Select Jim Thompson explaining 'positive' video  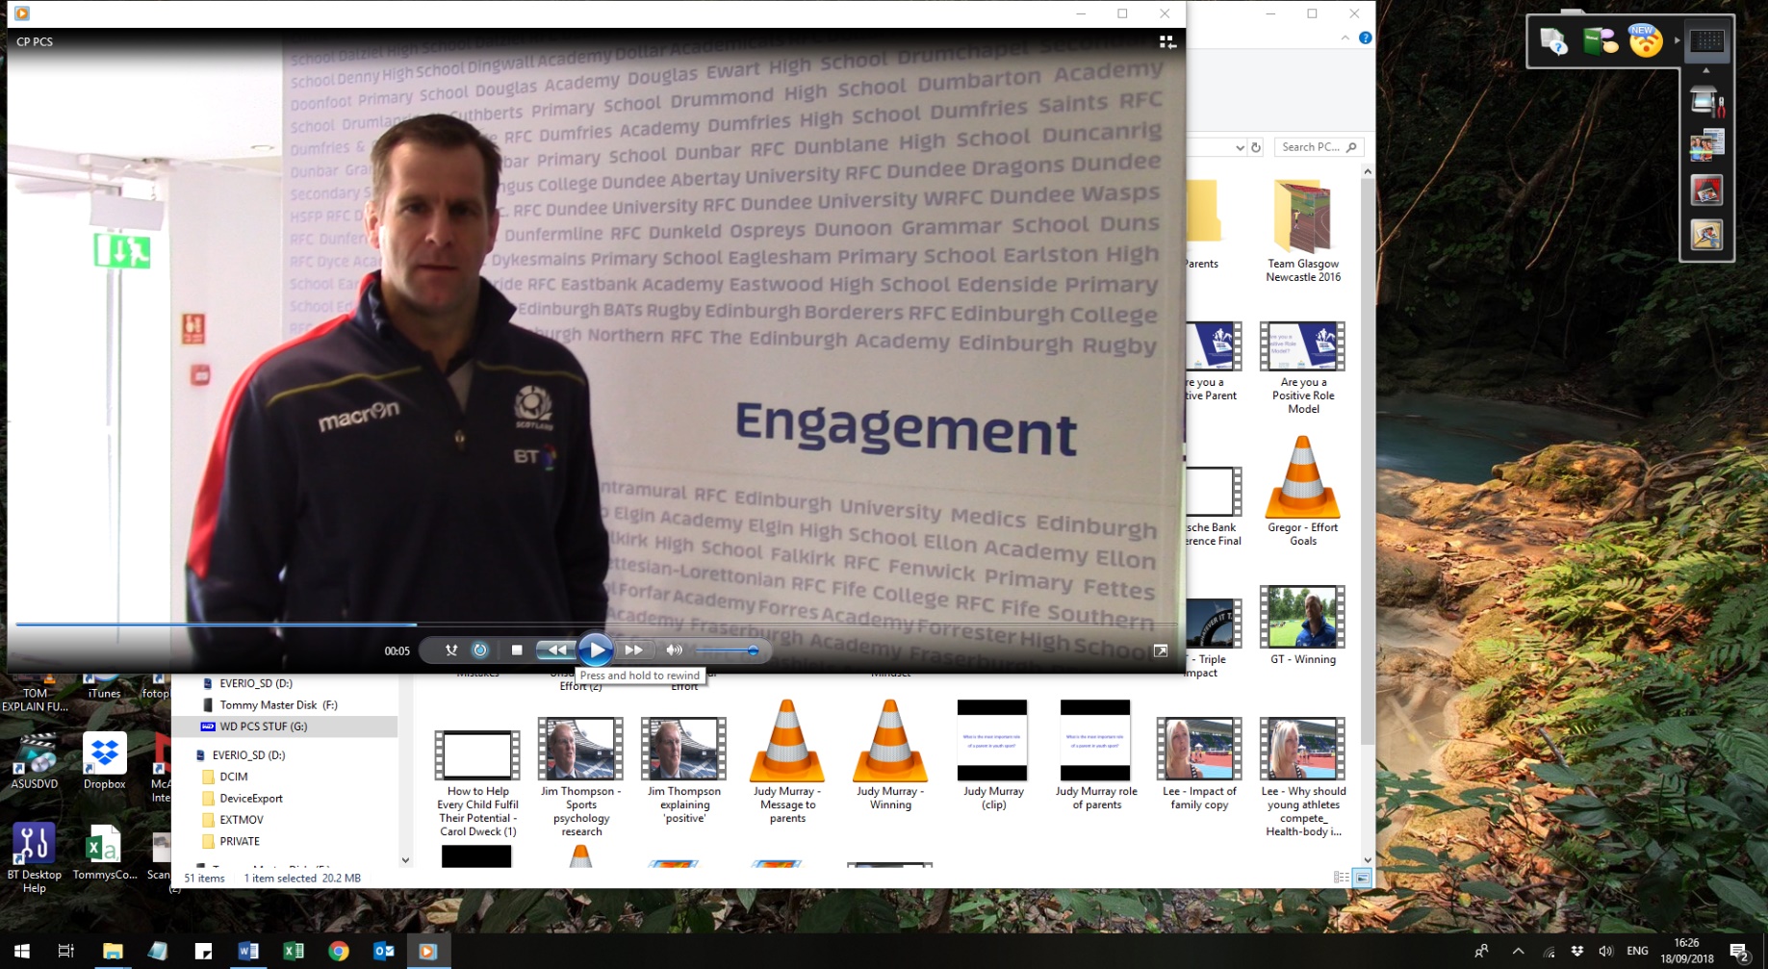tap(684, 772)
